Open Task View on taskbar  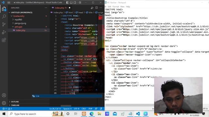tap(75, 114)
